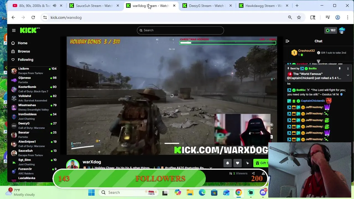354x199 pixels.
Task: Open pinned message three-dot options
Action: coord(348,69)
